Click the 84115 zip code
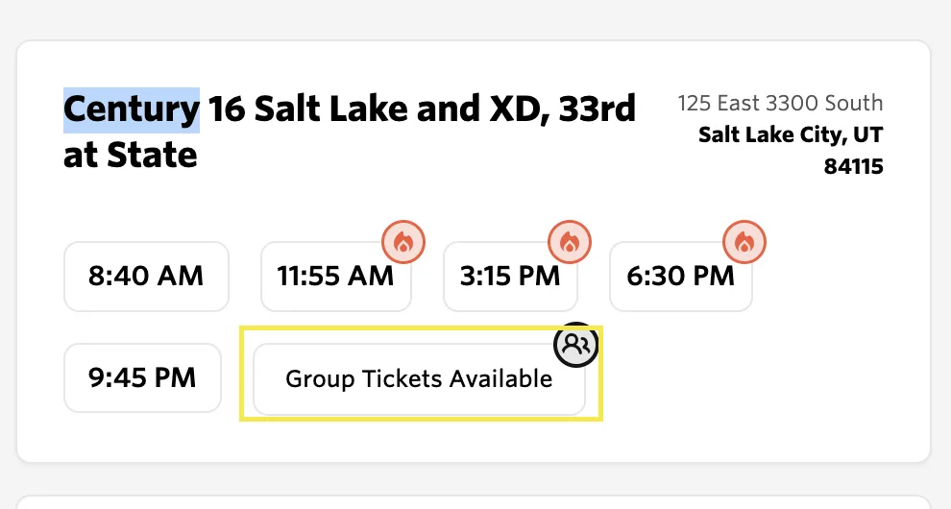This screenshot has height=509, width=951. click(853, 166)
